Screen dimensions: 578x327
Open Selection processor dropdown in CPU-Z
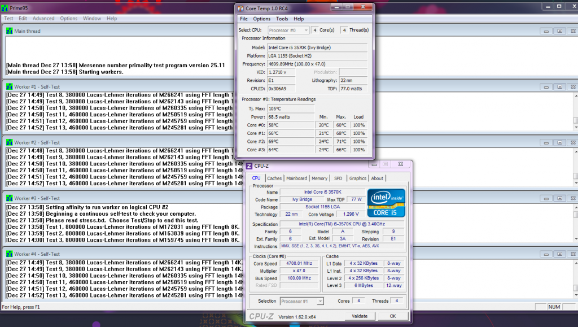(x=302, y=301)
